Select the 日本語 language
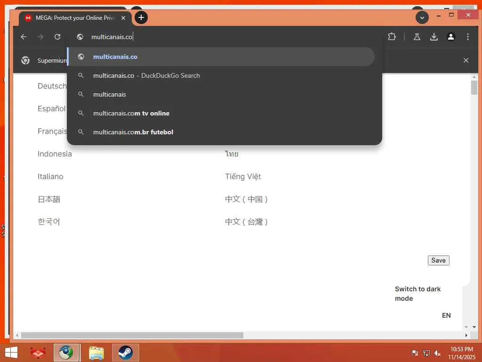 (x=49, y=199)
